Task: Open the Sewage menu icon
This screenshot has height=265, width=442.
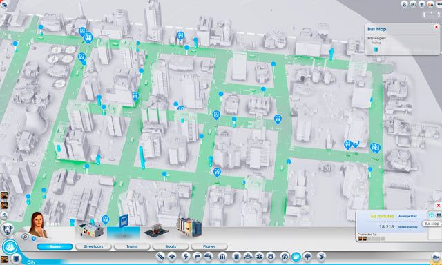Action: click(208, 257)
